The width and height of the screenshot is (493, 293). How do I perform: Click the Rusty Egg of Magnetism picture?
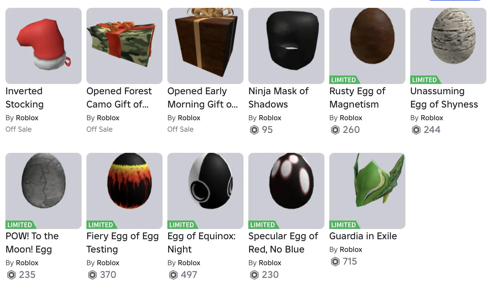[x=367, y=42]
